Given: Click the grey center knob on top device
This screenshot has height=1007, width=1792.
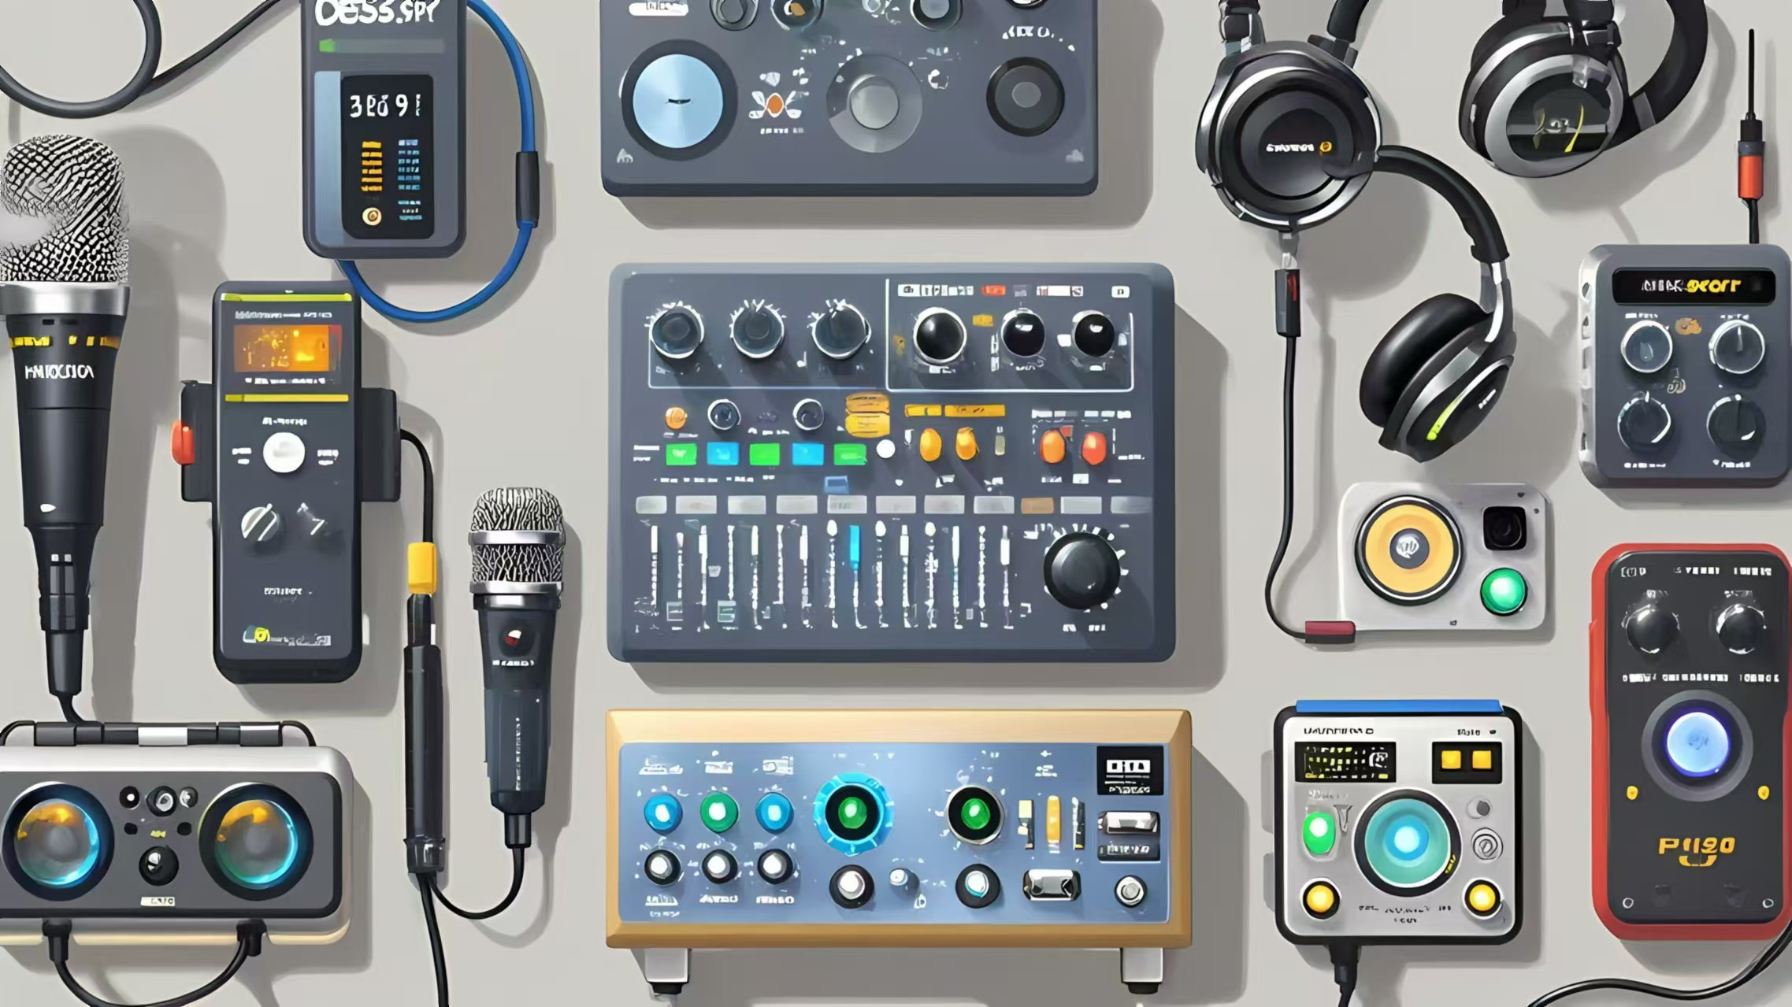Looking at the screenshot, I should pyautogui.click(x=874, y=103).
